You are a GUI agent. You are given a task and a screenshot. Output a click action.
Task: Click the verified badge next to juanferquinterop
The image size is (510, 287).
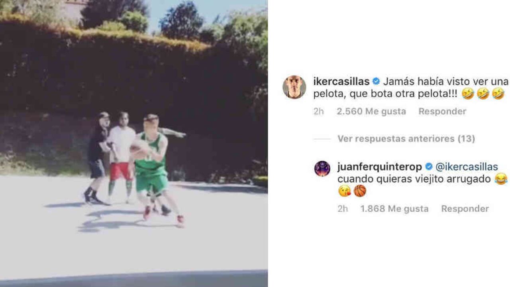(x=429, y=167)
